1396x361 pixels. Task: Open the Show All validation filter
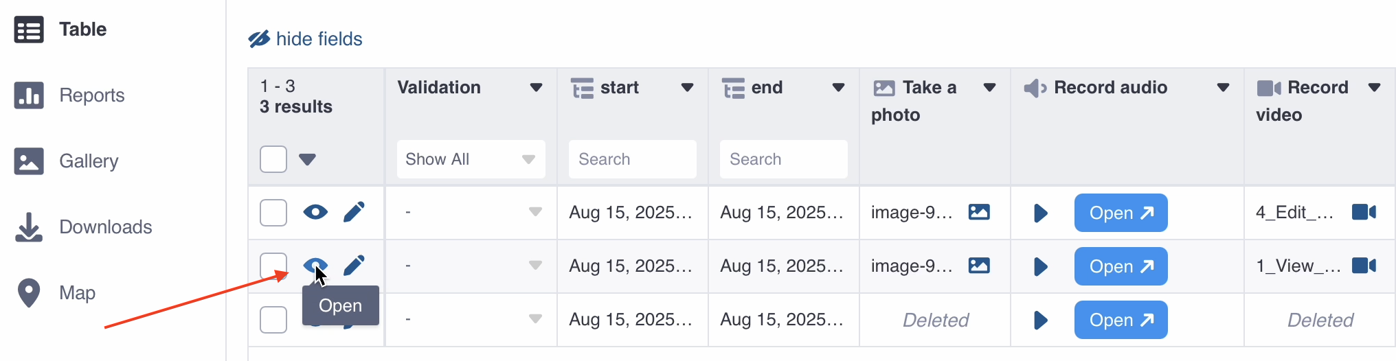coord(471,159)
